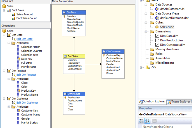Select Phone column in DimCustomer table
This screenshot has width=192, height=128.
pos(110,73)
